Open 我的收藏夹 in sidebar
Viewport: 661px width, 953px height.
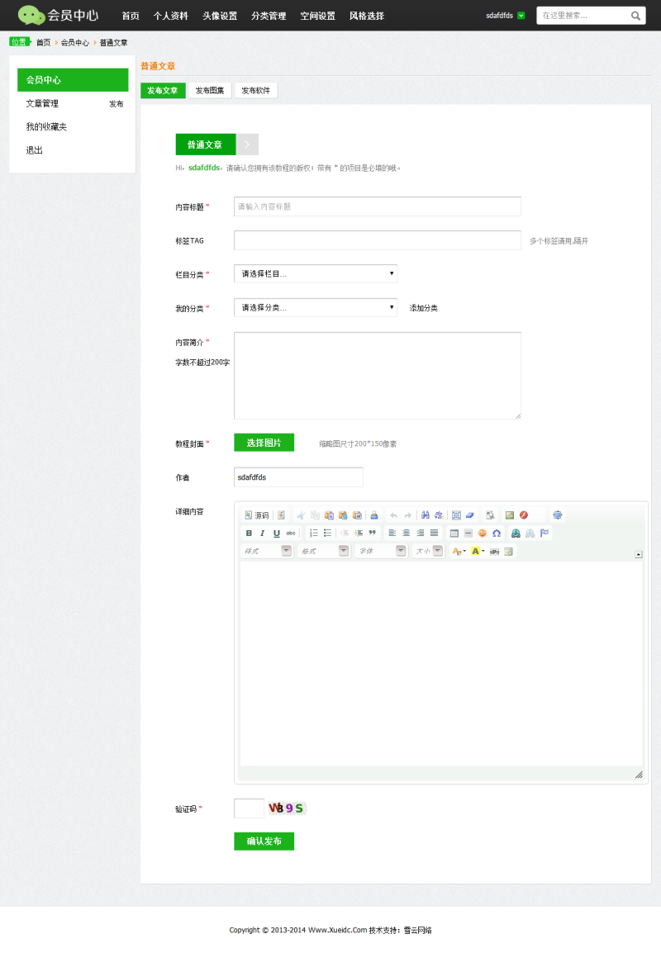point(46,126)
